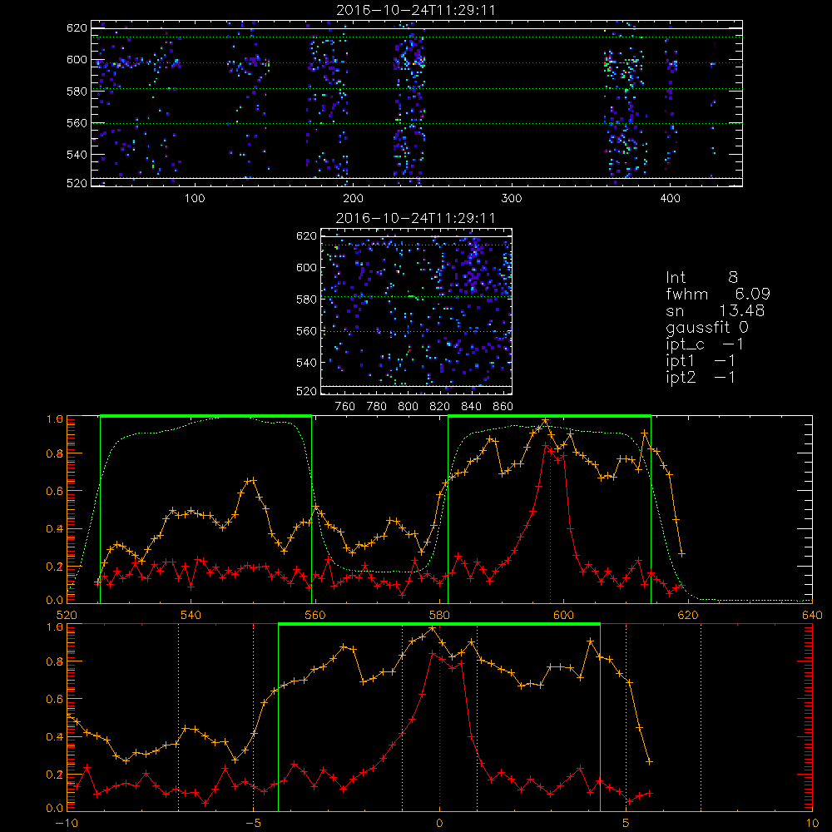Screen dimensions: 832x832
Task: Click x-axis label 100 of top image
Action: (194, 199)
